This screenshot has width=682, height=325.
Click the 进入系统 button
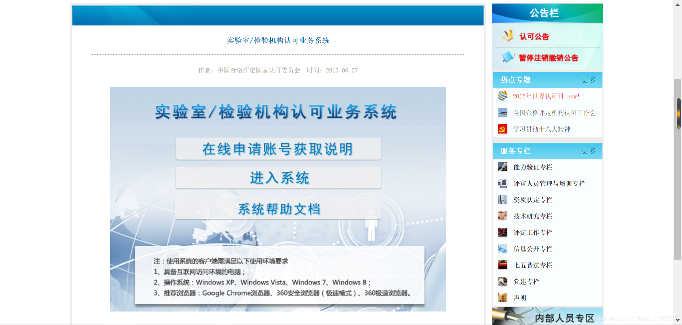tap(278, 178)
